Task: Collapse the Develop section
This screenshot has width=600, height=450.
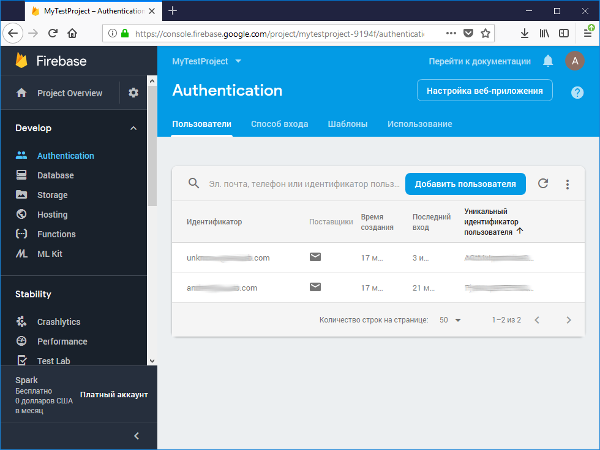Action: click(133, 128)
